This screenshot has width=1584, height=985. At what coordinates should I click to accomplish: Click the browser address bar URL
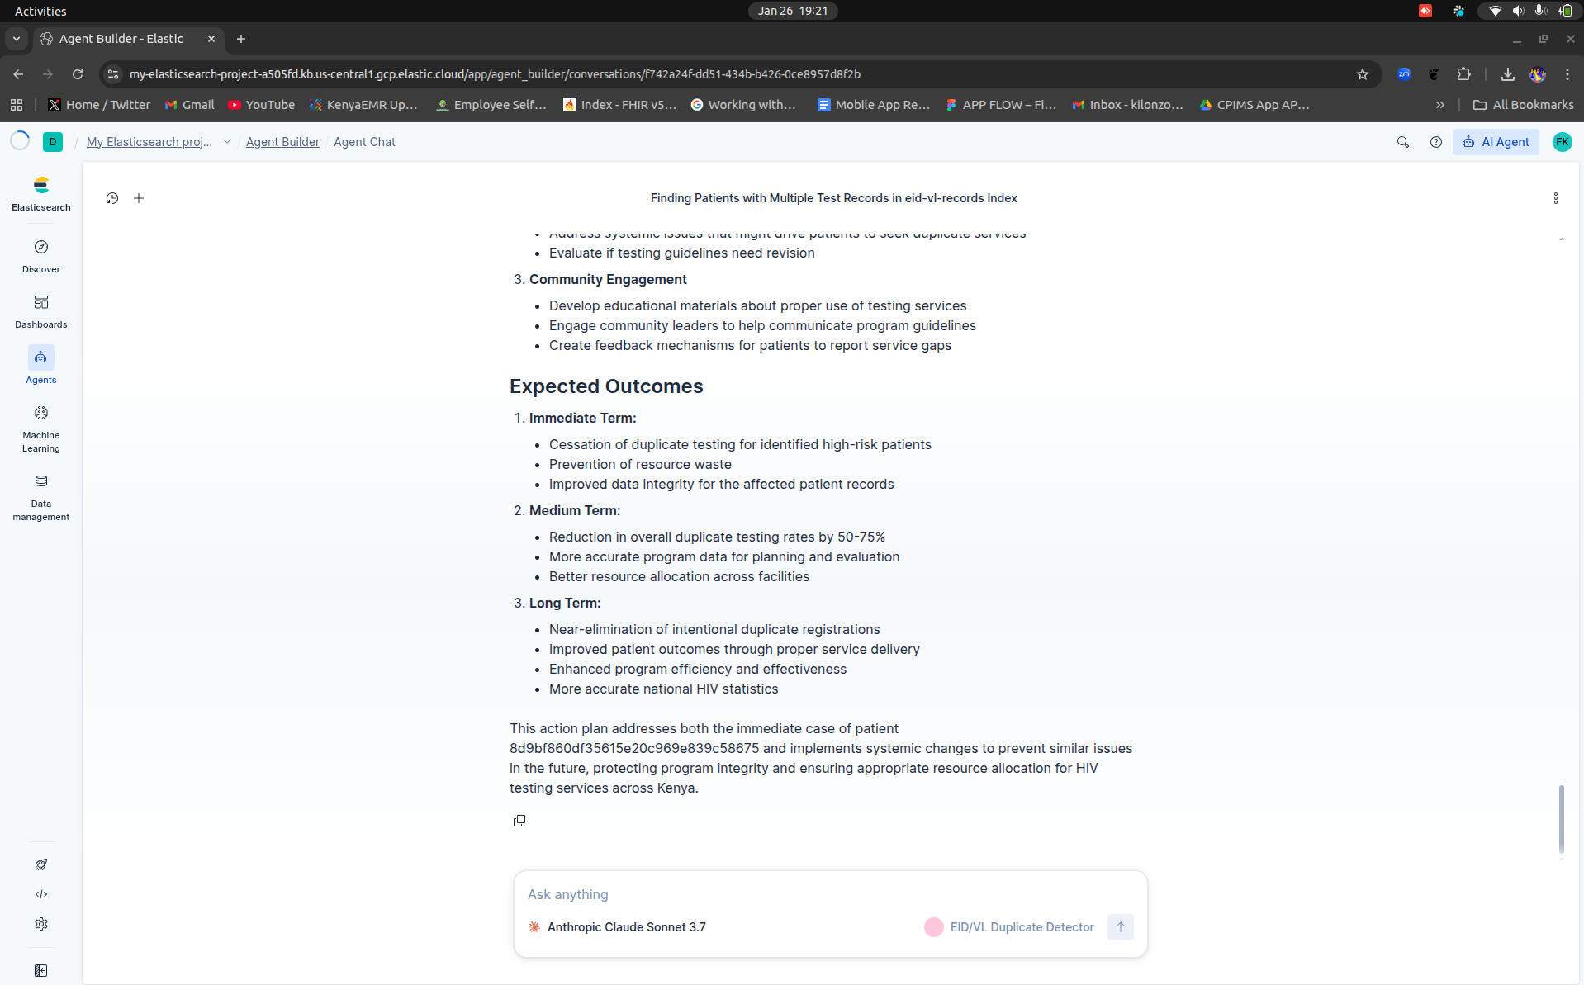pyautogui.click(x=495, y=74)
